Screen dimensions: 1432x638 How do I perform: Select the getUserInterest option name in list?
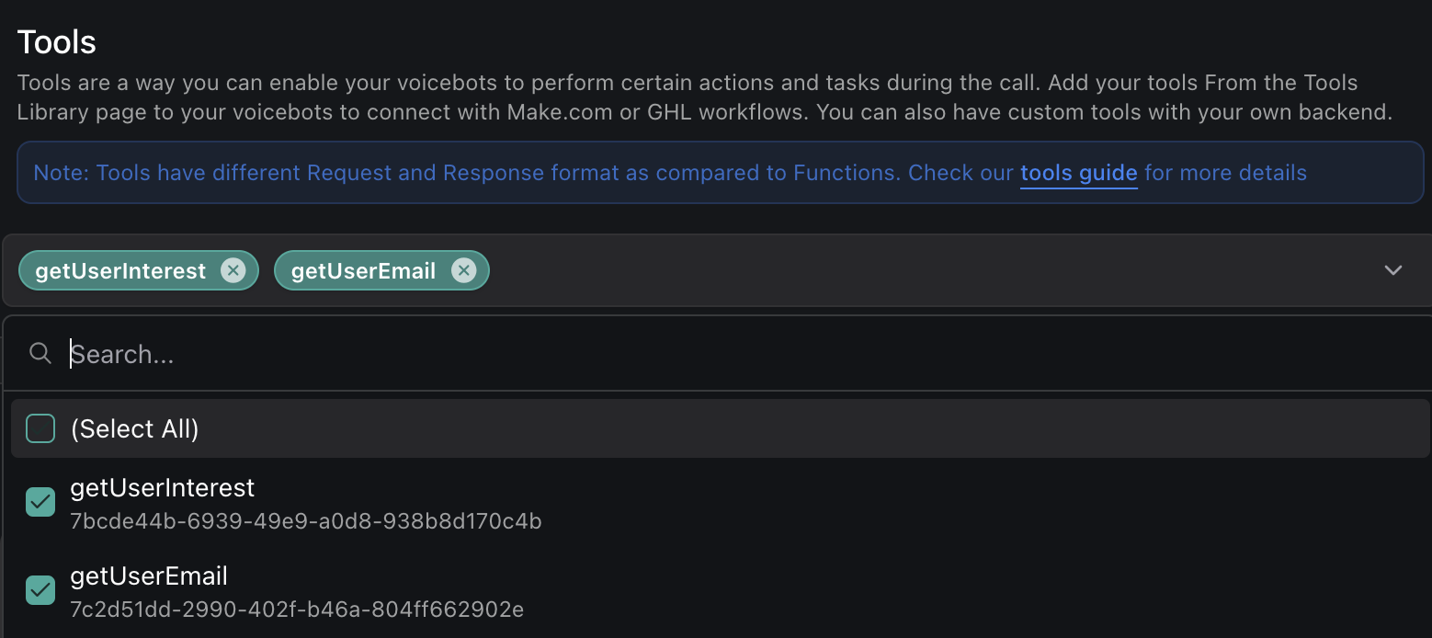click(163, 488)
